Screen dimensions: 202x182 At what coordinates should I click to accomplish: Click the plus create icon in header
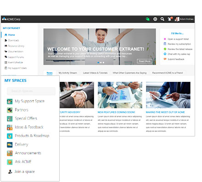click(155, 19)
